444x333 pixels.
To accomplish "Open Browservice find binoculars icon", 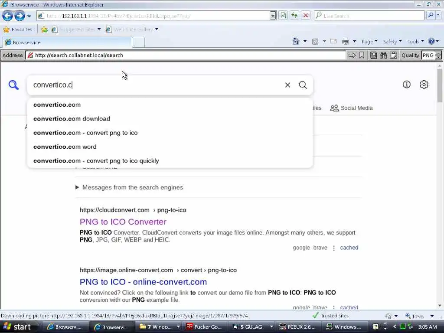I will [383, 55].
